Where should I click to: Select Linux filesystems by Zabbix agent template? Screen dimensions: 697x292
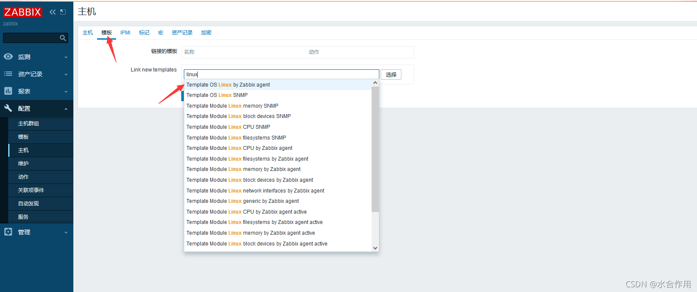pos(278,159)
